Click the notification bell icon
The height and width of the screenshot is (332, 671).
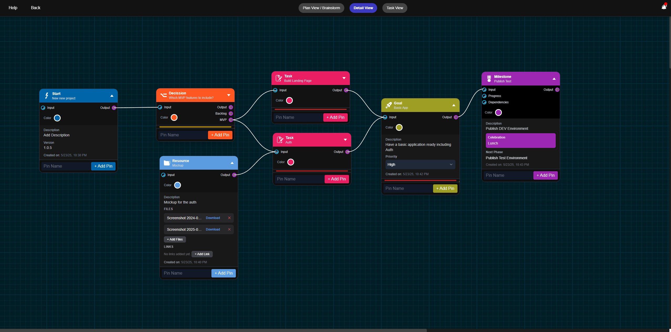click(664, 7)
